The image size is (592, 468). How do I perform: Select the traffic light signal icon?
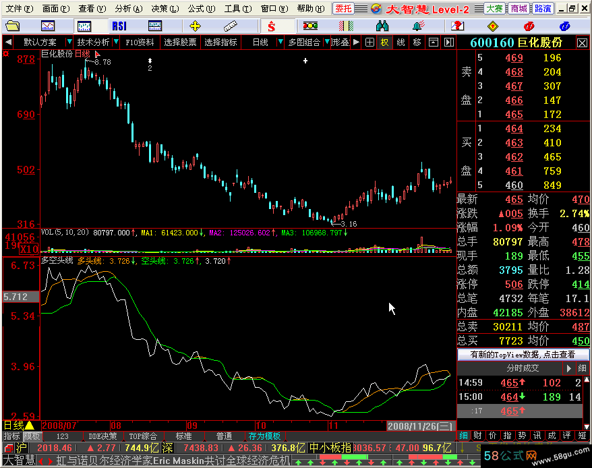click(310, 26)
